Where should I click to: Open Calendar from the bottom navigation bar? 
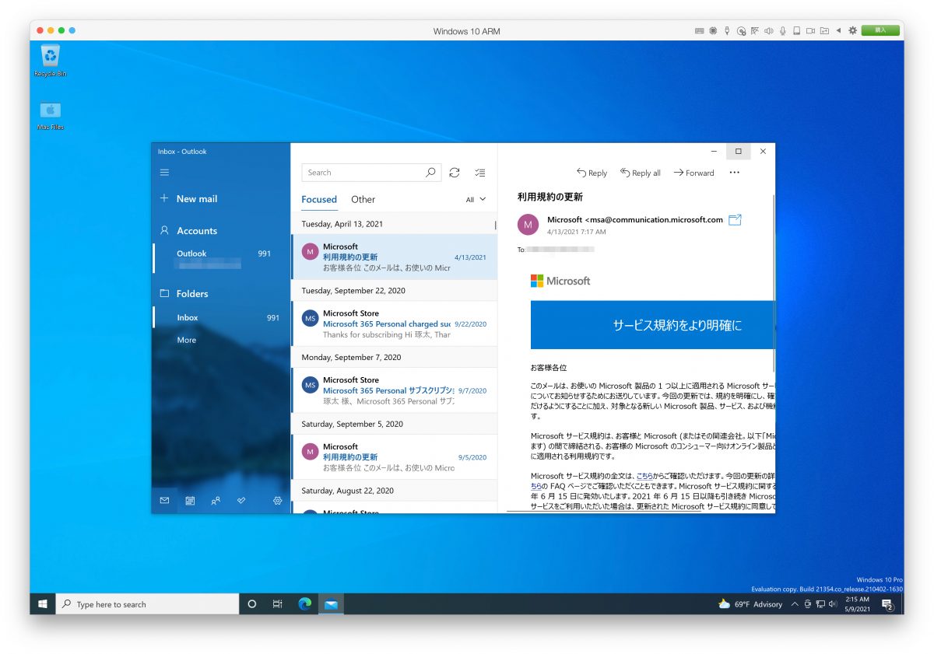pyautogui.click(x=190, y=501)
